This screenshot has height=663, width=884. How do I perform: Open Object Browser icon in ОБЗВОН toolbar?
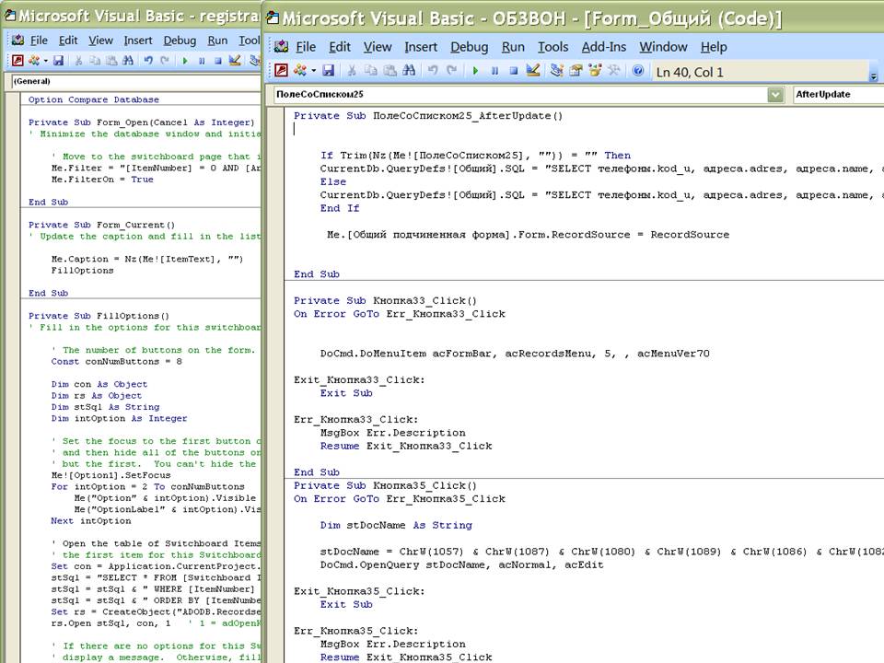[596, 71]
